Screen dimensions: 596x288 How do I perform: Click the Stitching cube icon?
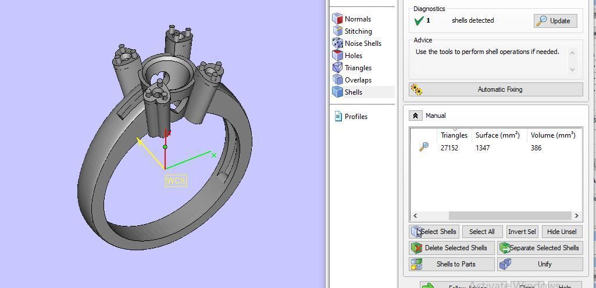[x=337, y=31]
